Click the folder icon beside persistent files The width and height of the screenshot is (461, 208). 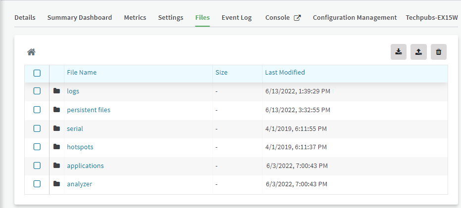point(57,110)
